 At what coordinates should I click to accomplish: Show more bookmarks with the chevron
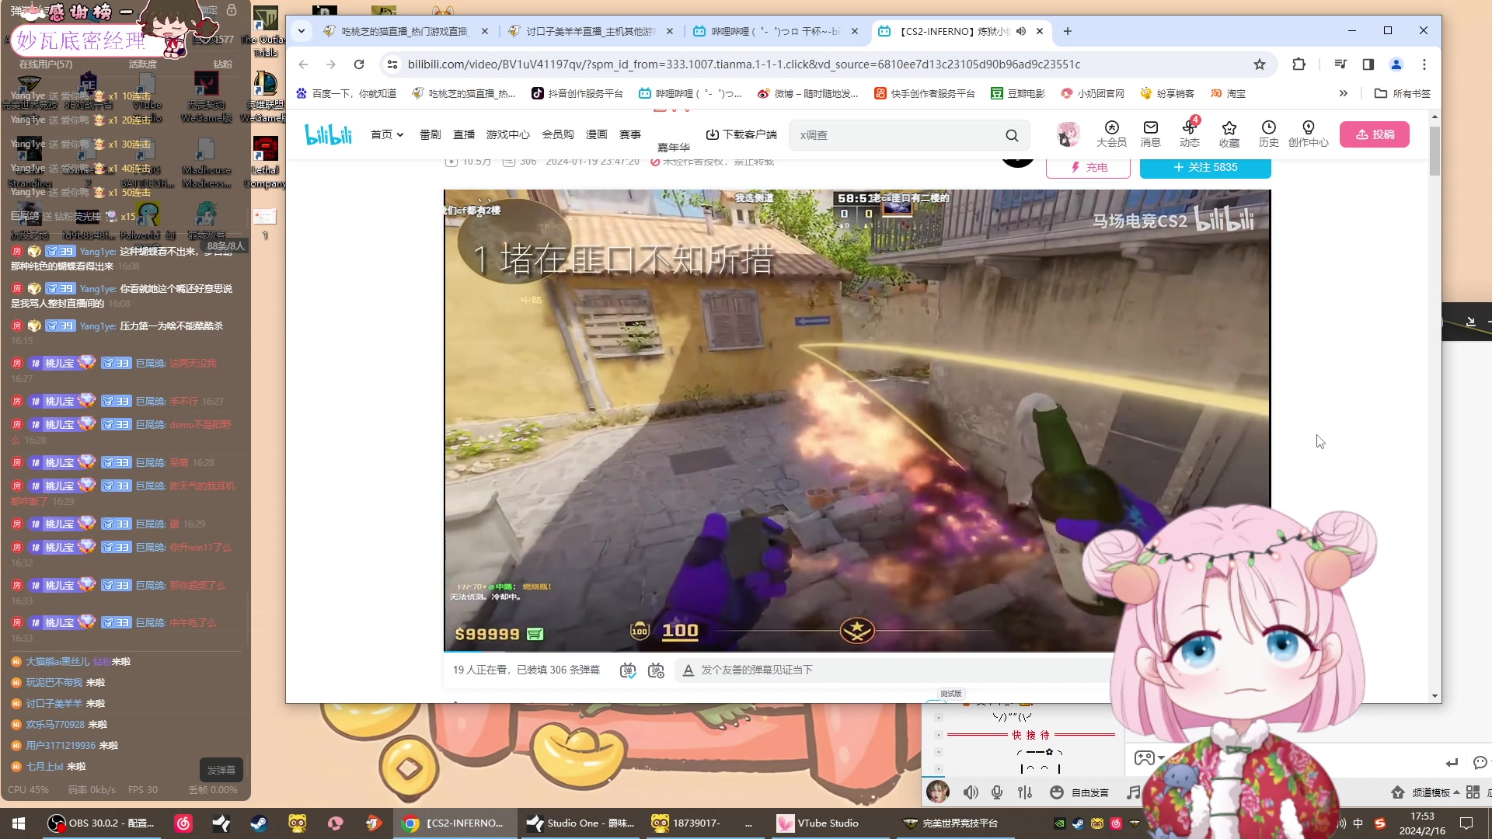click(1344, 93)
